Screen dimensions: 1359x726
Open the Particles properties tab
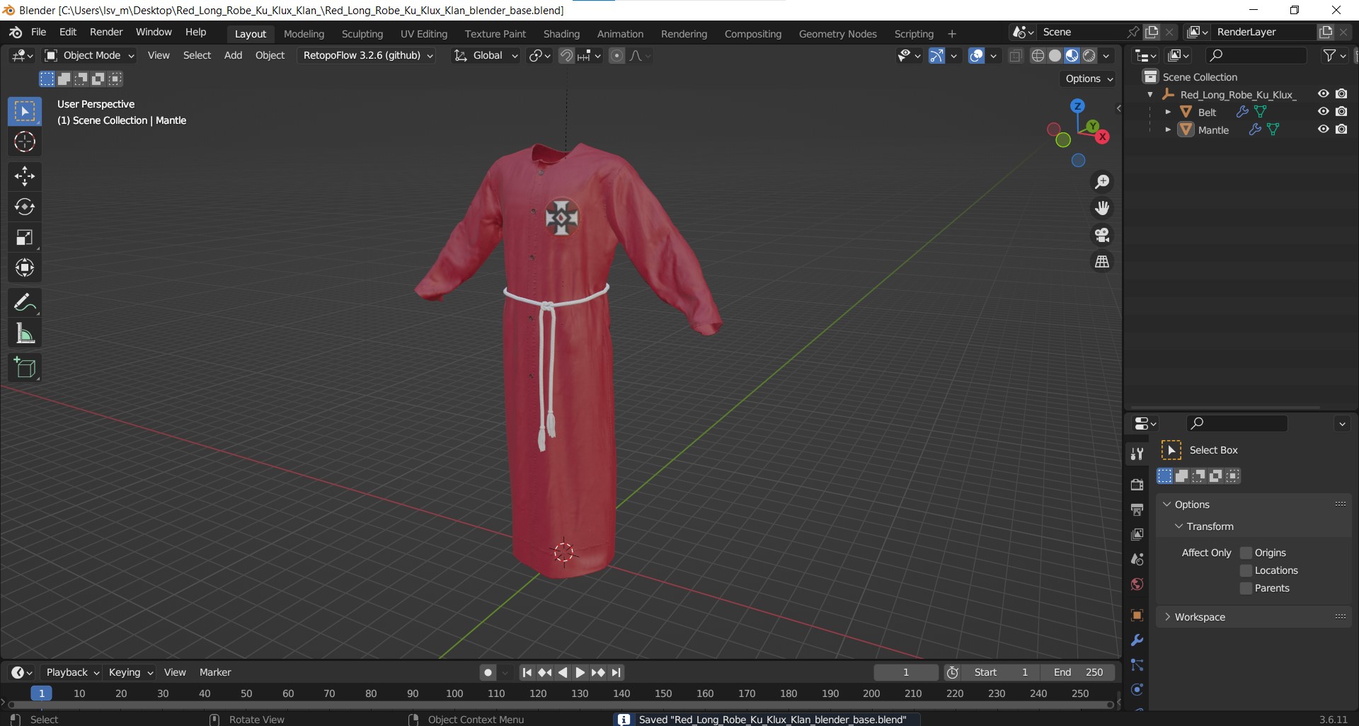pos(1137,665)
